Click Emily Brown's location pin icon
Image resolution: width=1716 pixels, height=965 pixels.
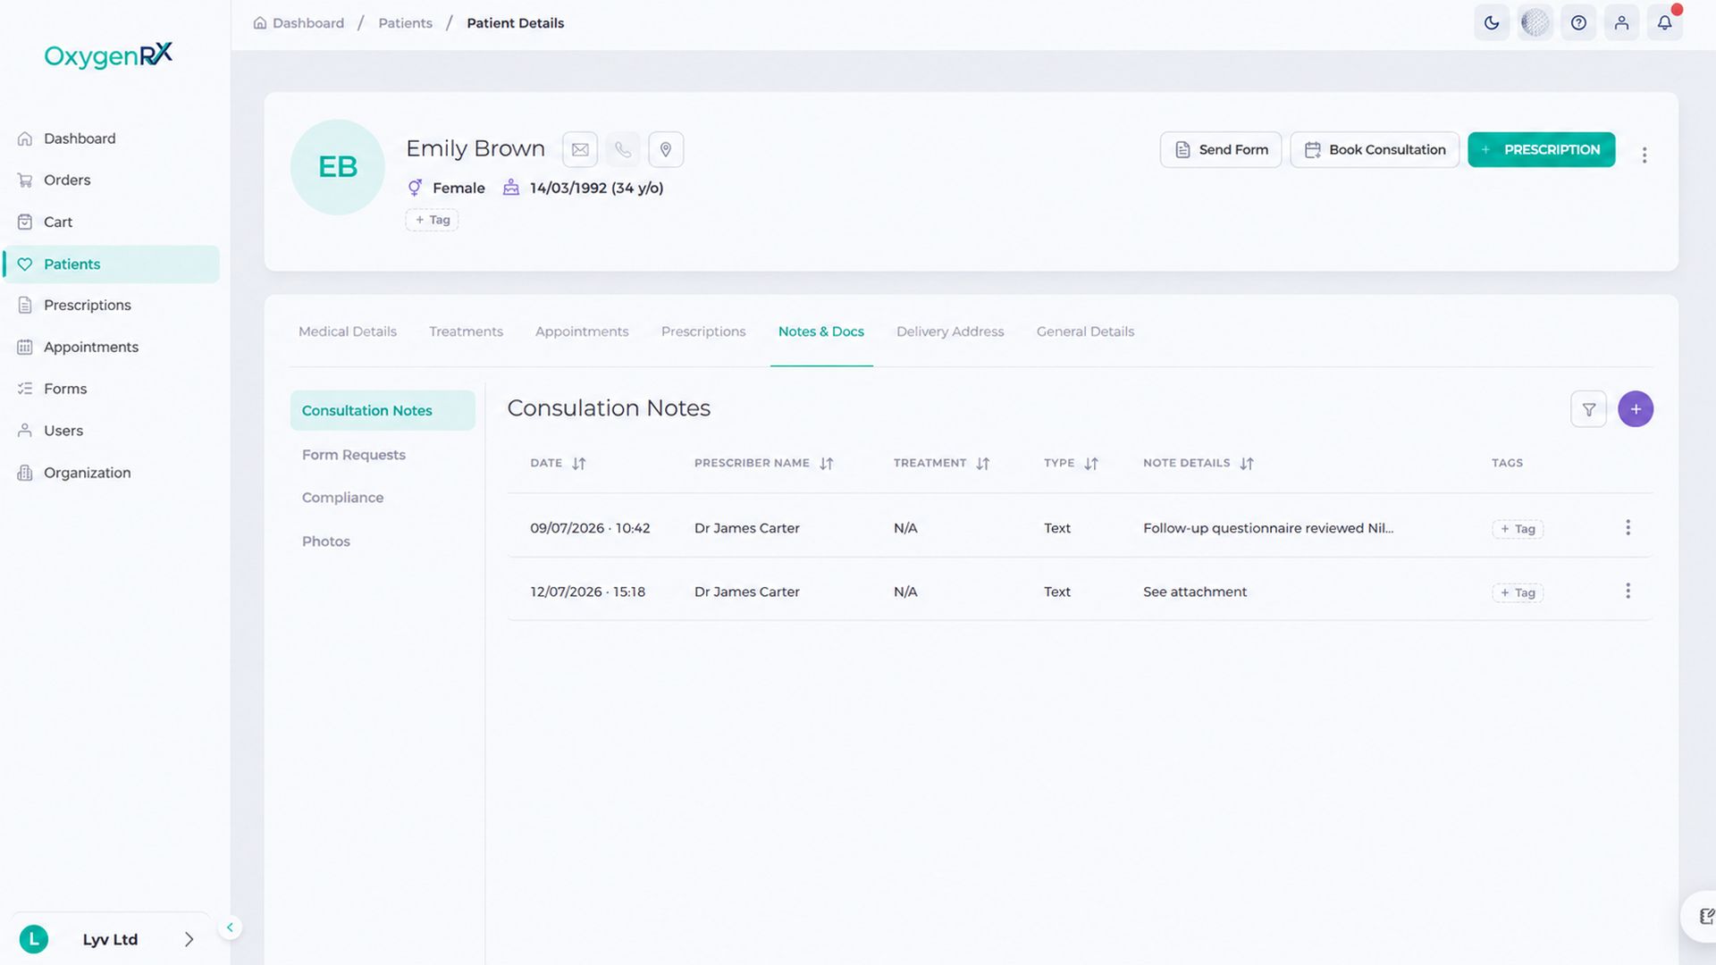pos(666,149)
